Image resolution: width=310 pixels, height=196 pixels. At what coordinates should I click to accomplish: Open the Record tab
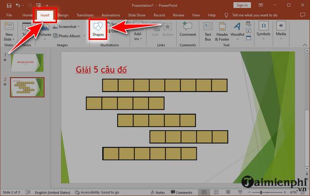[x=159, y=15]
